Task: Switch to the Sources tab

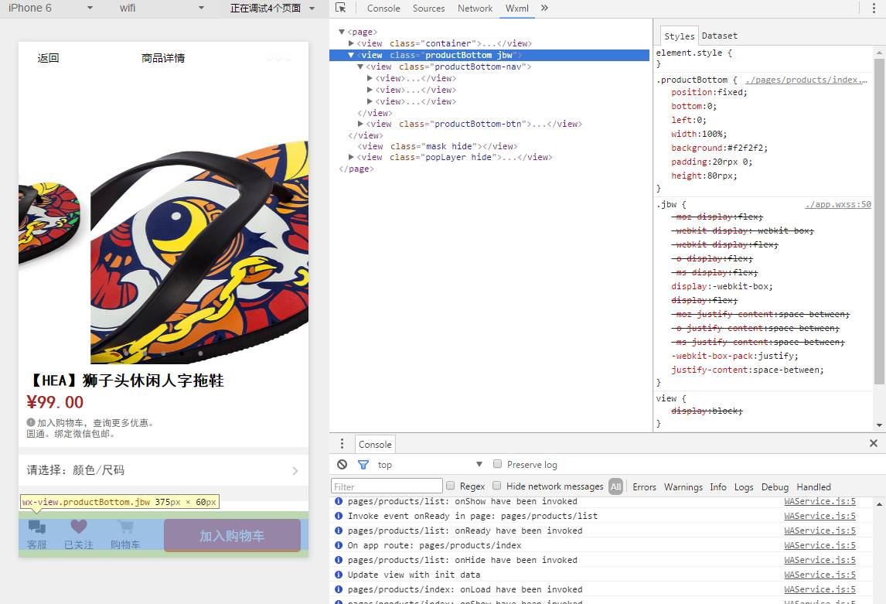Action: click(x=428, y=9)
